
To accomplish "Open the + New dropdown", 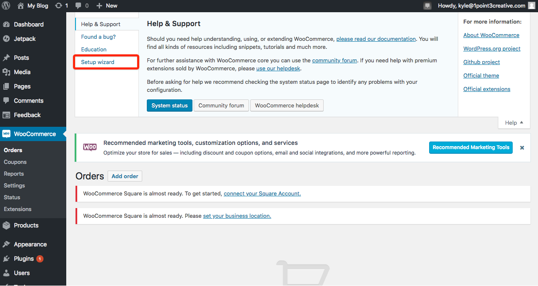I will 107,6.
